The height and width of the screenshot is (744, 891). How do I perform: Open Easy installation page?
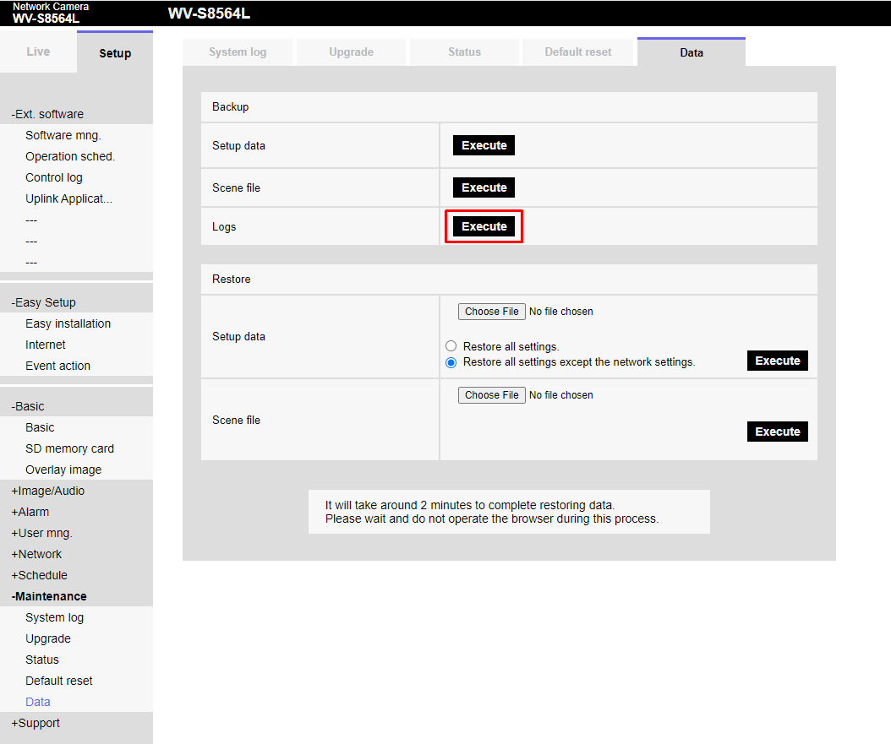68,323
